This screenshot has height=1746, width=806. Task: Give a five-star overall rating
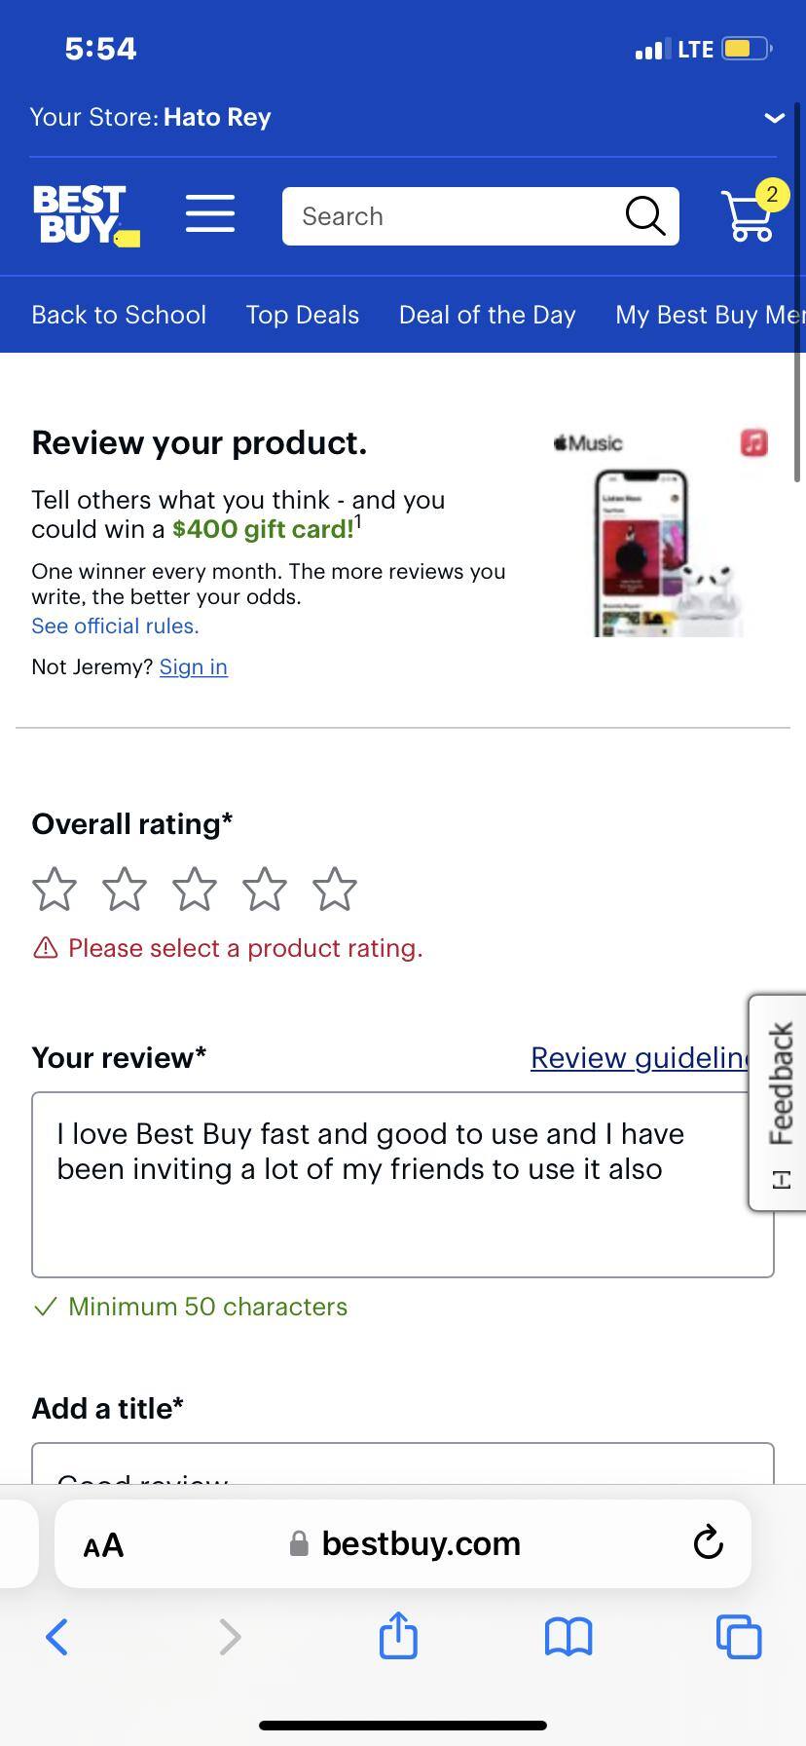pyautogui.click(x=334, y=889)
